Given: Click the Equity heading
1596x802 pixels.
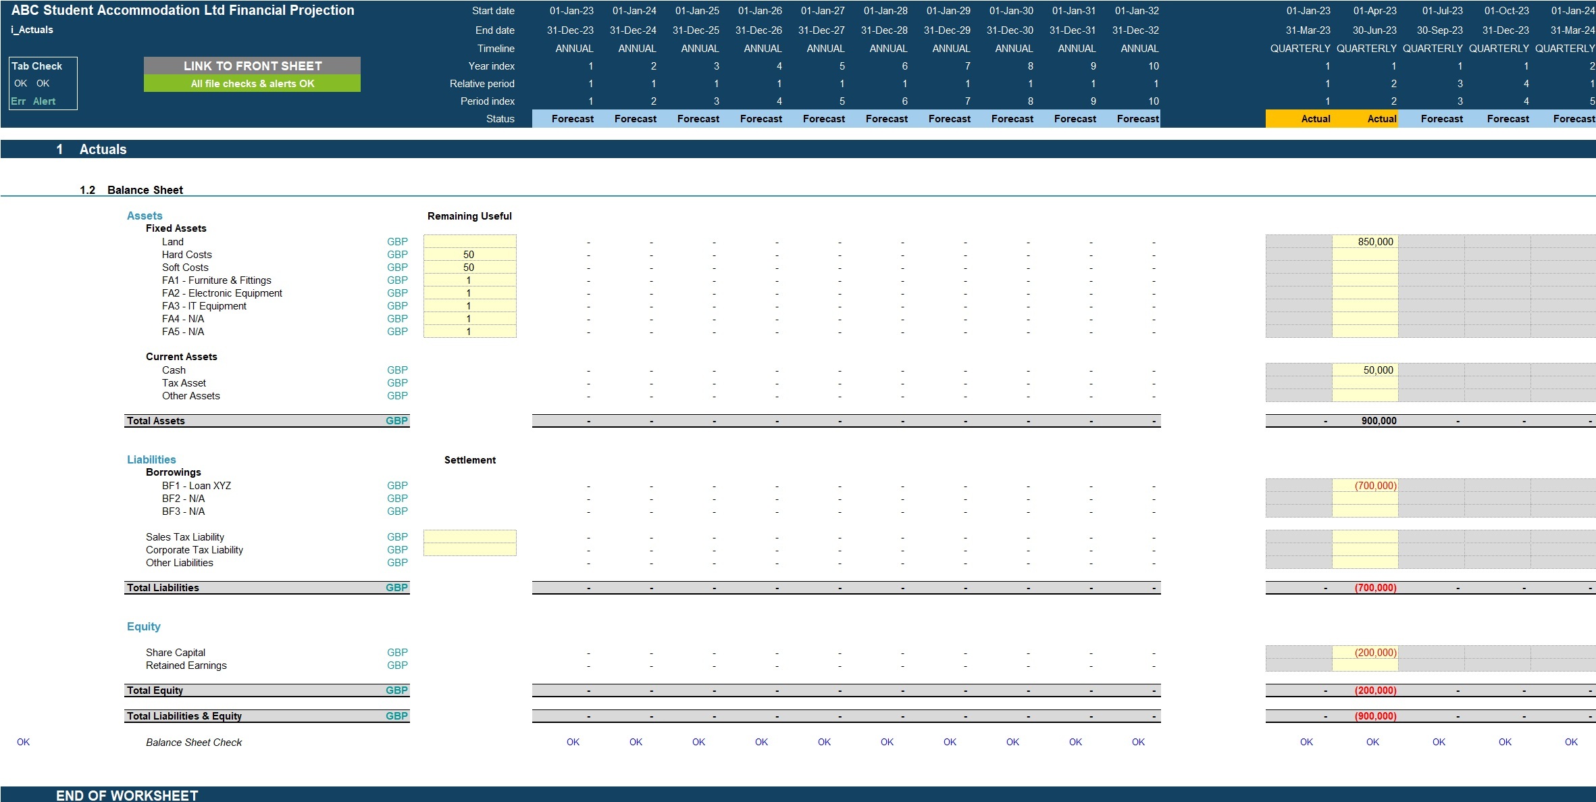Looking at the screenshot, I should [x=144, y=626].
